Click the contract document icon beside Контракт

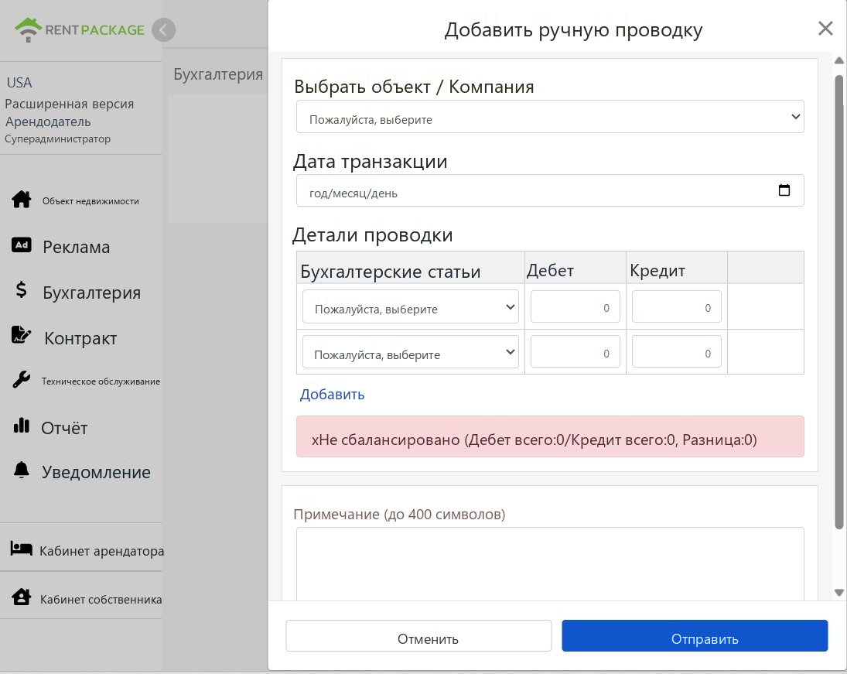click(21, 334)
